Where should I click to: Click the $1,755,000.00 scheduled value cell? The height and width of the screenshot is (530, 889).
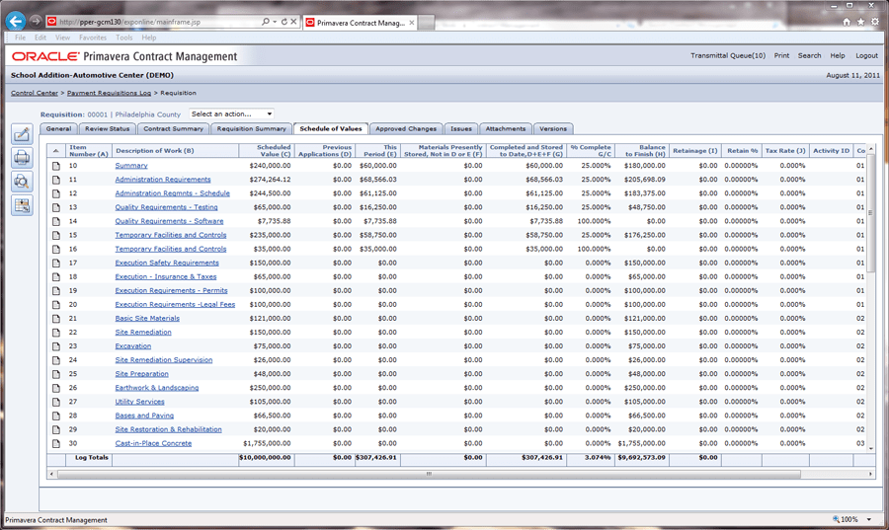pyautogui.click(x=267, y=443)
